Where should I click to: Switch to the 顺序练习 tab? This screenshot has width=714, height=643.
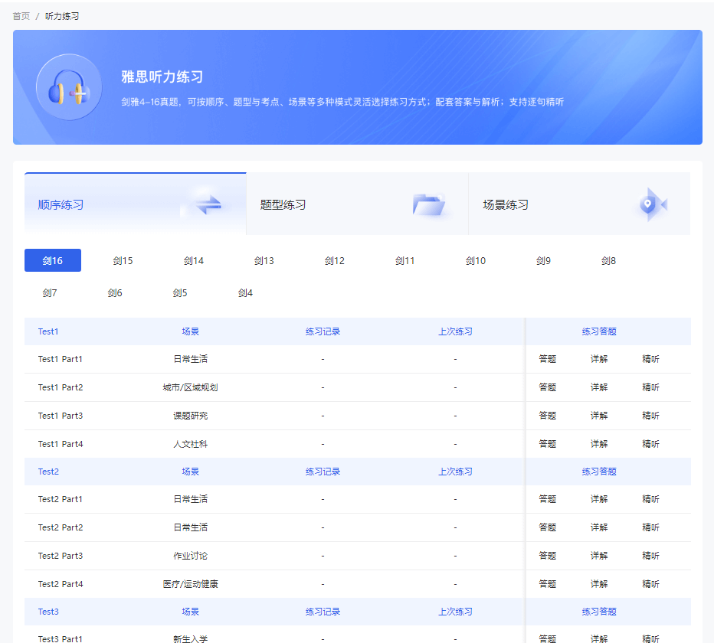pyautogui.click(x=136, y=204)
